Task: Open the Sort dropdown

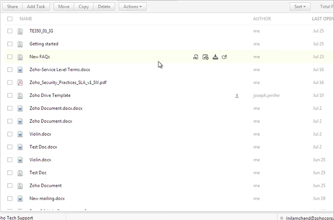Action: [300, 7]
